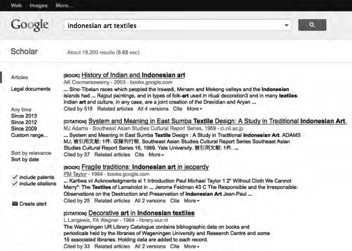Toggle the include citations checkbox
Viewport: 352px width, 251px height.
tap(14, 184)
